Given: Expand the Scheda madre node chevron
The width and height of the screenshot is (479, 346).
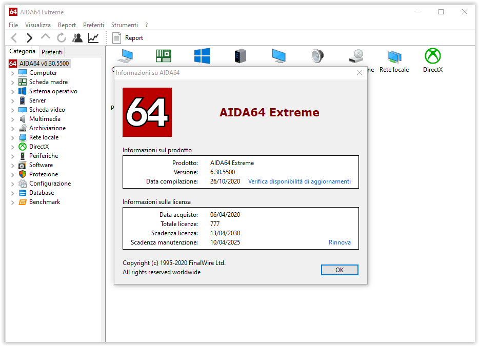Looking at the screenshot, I should (12, 83).
